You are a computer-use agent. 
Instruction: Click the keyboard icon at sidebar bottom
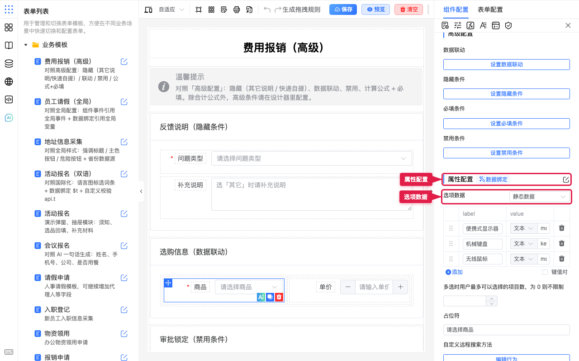point(9,352)
